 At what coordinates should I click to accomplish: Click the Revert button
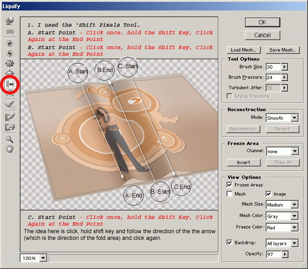pyautogui.click(x=282, y=129)
